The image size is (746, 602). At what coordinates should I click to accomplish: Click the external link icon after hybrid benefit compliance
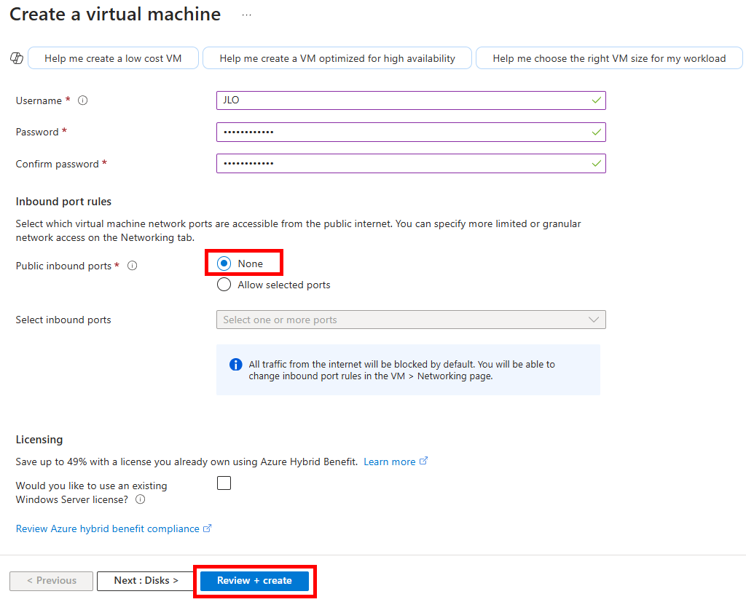[x=208, y=528]
